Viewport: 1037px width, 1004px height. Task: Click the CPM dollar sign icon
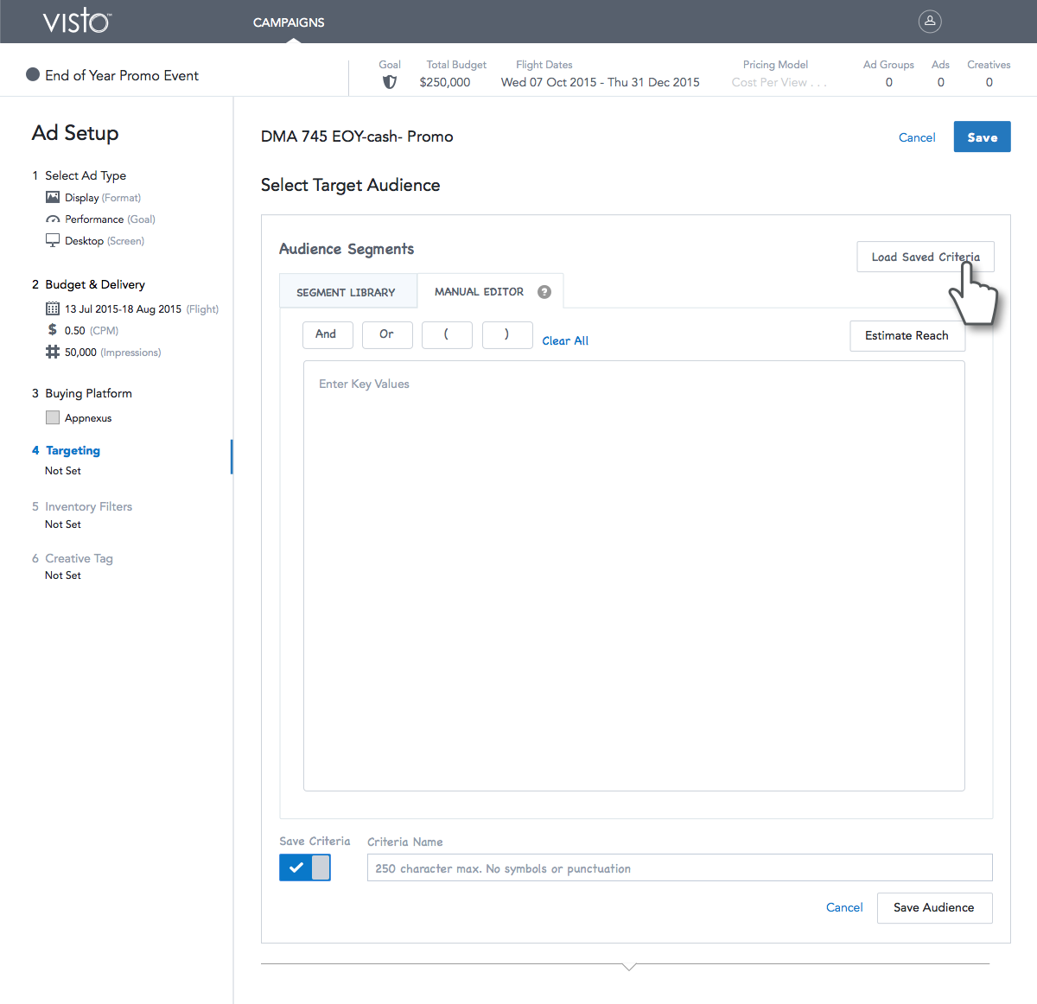point(53,330)
